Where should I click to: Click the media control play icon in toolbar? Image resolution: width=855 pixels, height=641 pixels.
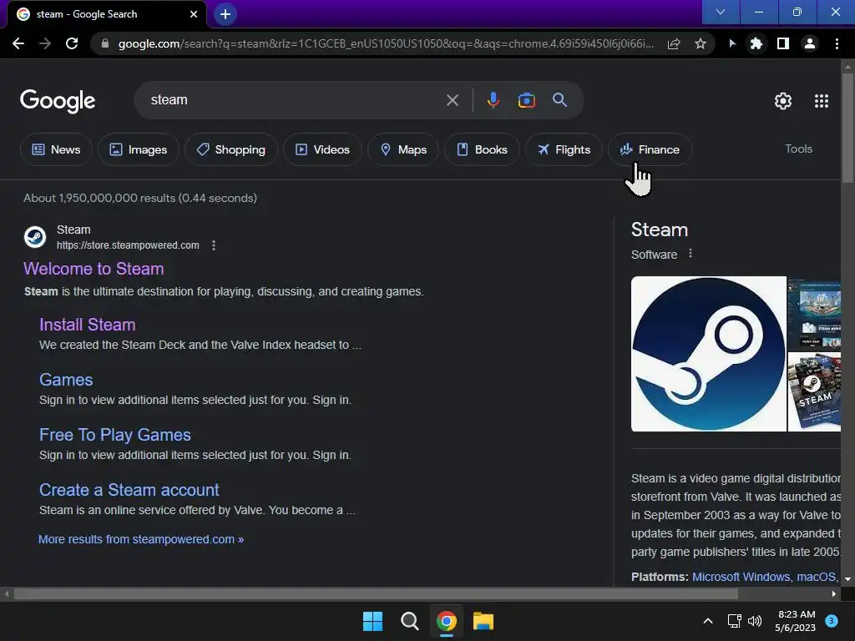coord(731,43)
